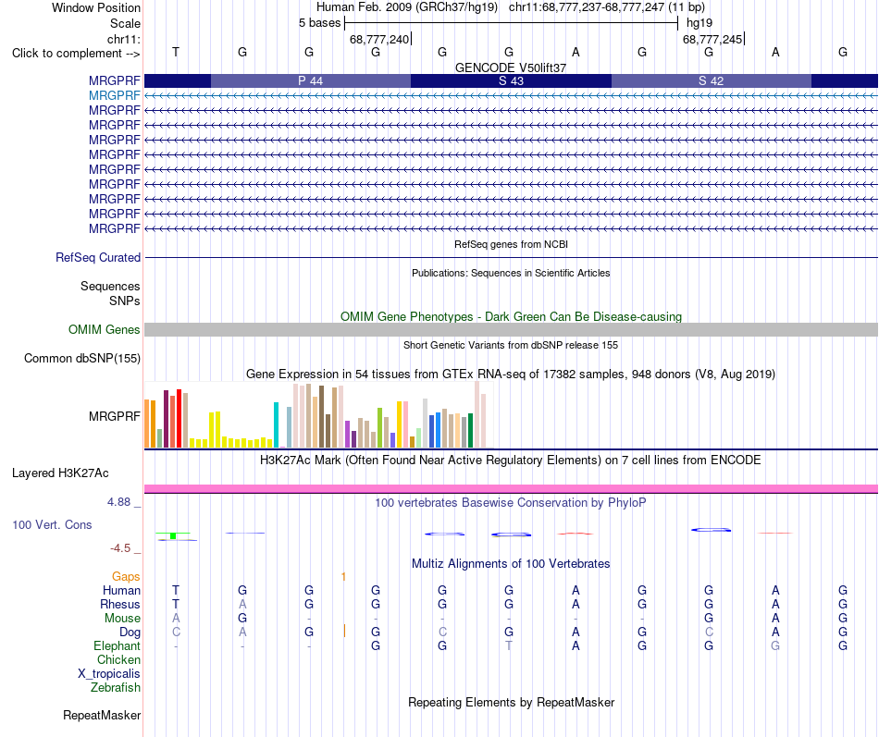Select the OMIM Genes track label
This screenshot has height=737, width=879.
104,329
